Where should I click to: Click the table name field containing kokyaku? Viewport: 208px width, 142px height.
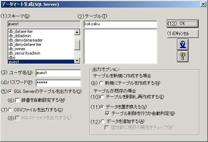(x=120, y=24)
